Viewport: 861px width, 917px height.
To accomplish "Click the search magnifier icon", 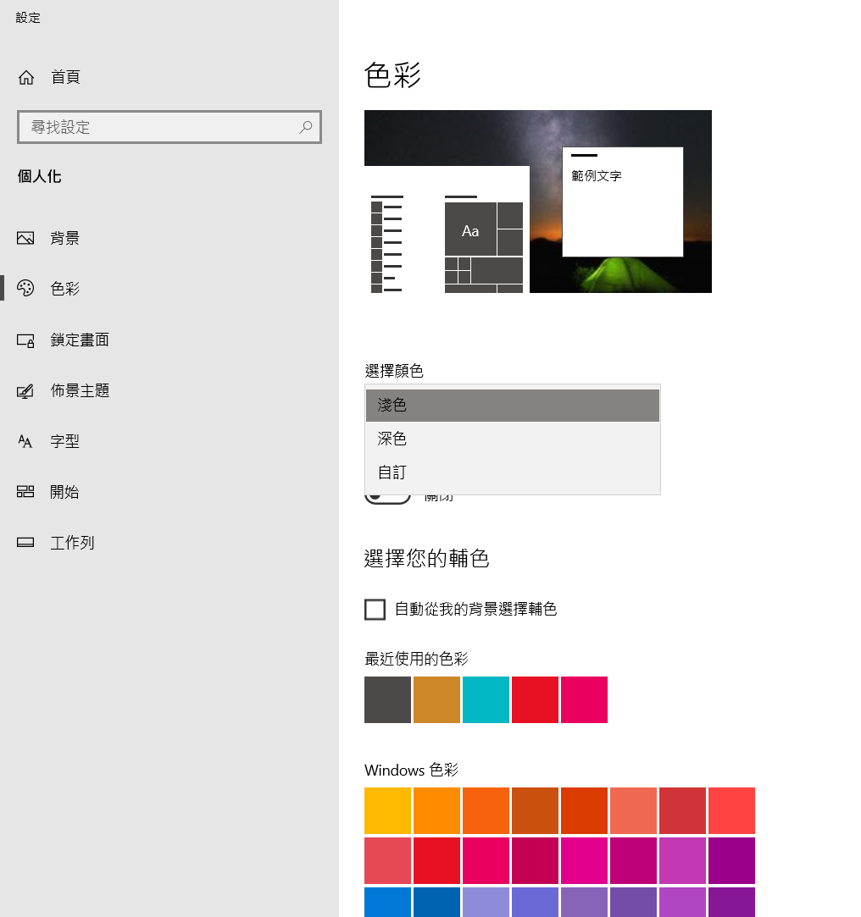I will point(306,127).
